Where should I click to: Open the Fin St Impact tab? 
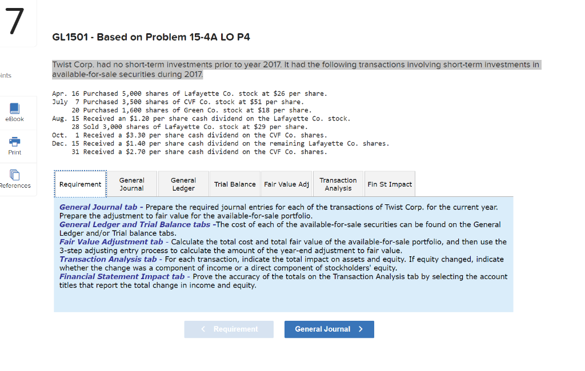(390, 184)
